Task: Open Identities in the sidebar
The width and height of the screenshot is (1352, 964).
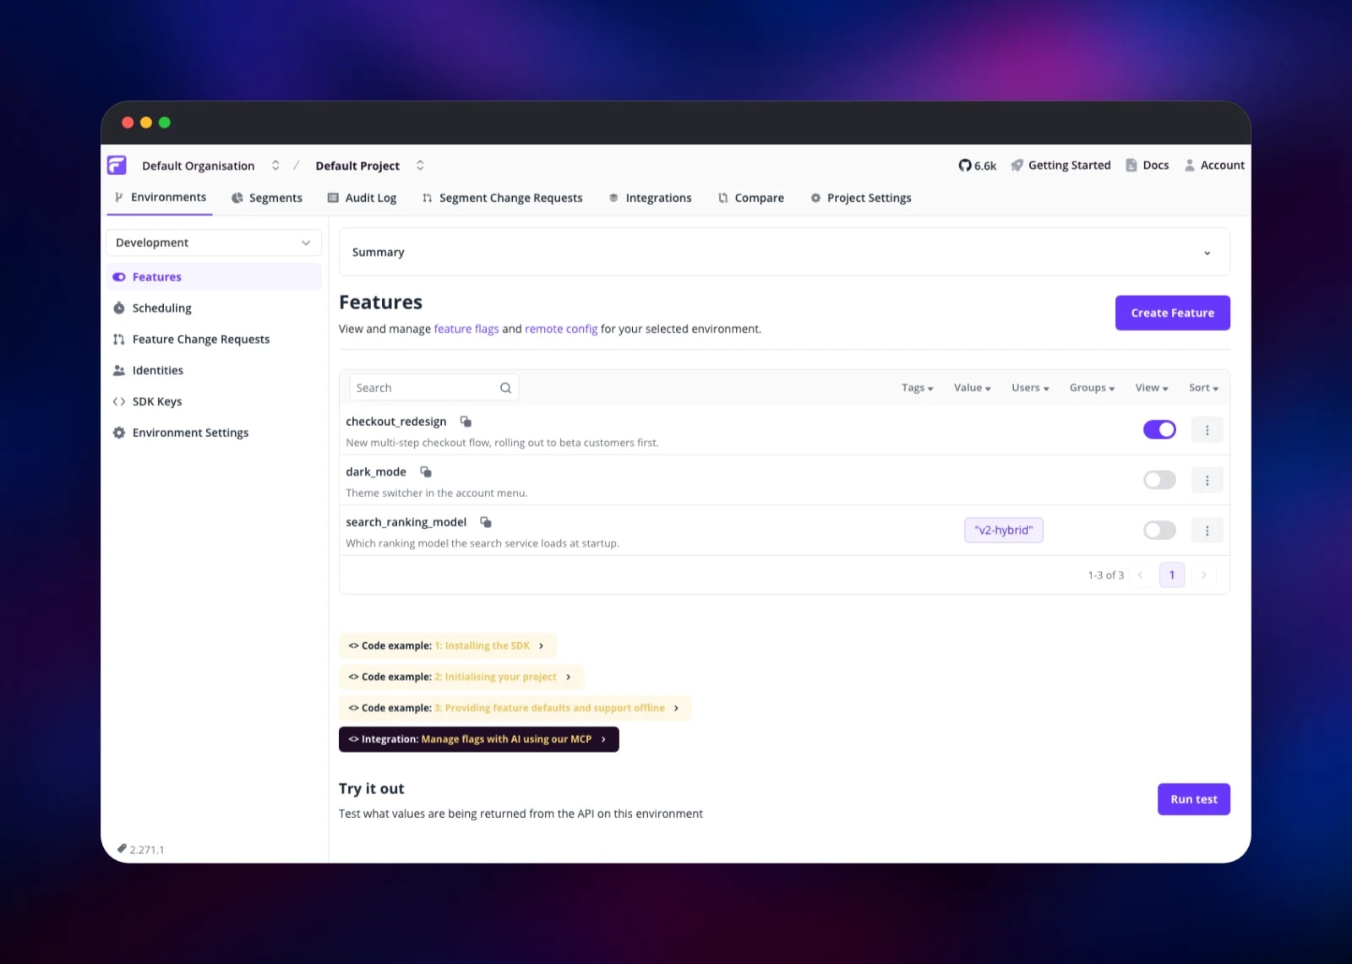Action: click(214, 371)
